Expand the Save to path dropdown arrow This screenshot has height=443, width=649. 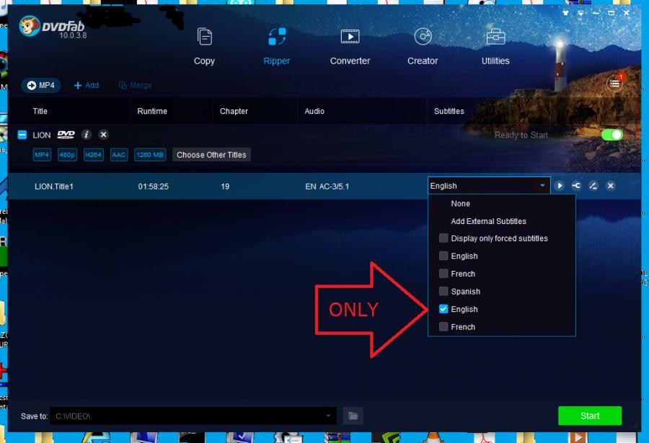coord(328,416)
